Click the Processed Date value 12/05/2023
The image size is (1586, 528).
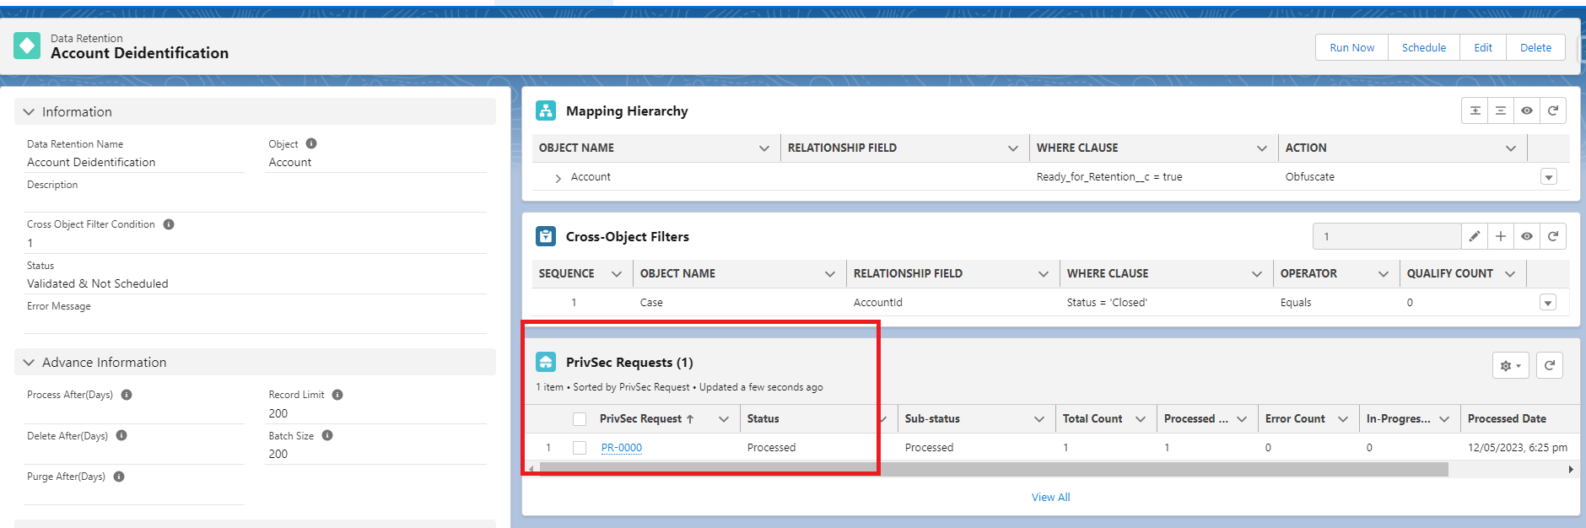click(1518, 448)
